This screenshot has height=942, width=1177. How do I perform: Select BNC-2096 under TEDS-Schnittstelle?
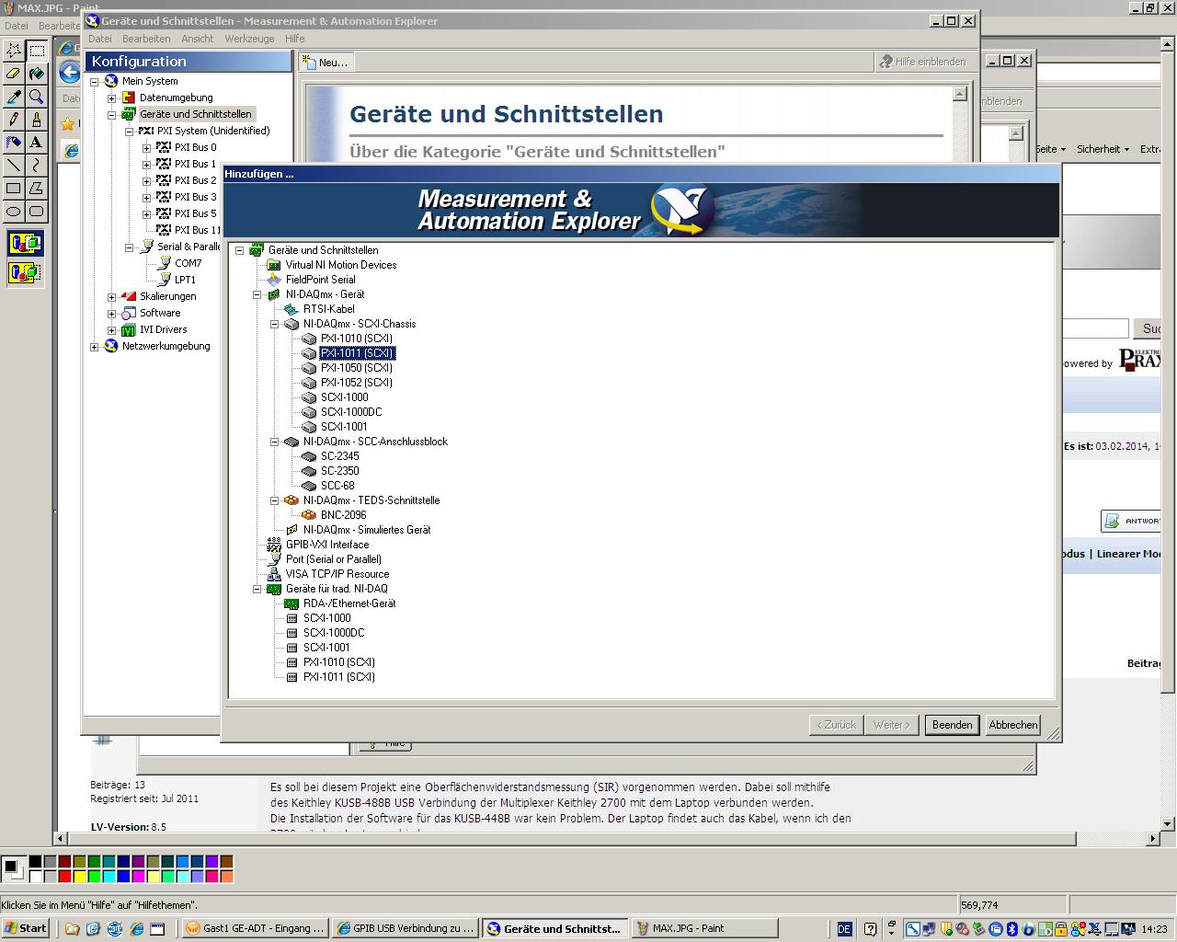pos(343,515)
